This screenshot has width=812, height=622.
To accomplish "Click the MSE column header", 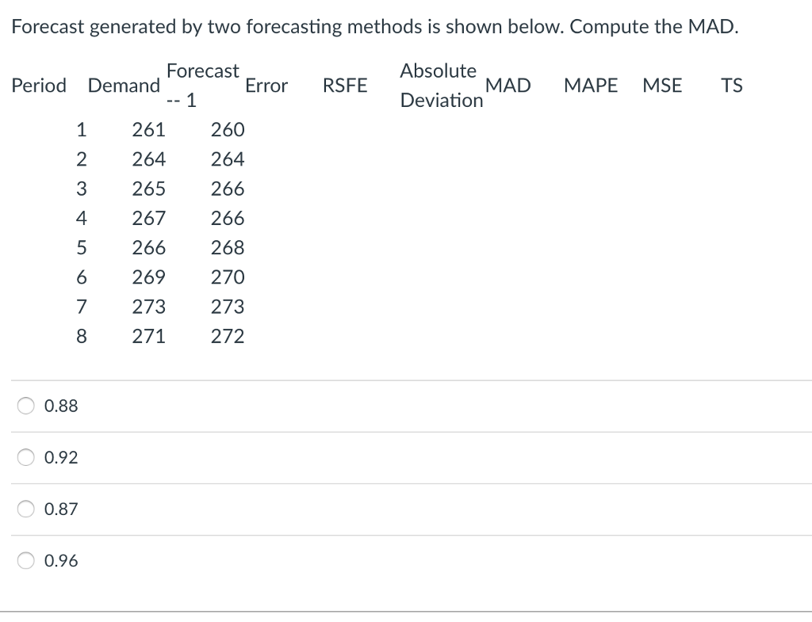I will (x=661, y=86).
